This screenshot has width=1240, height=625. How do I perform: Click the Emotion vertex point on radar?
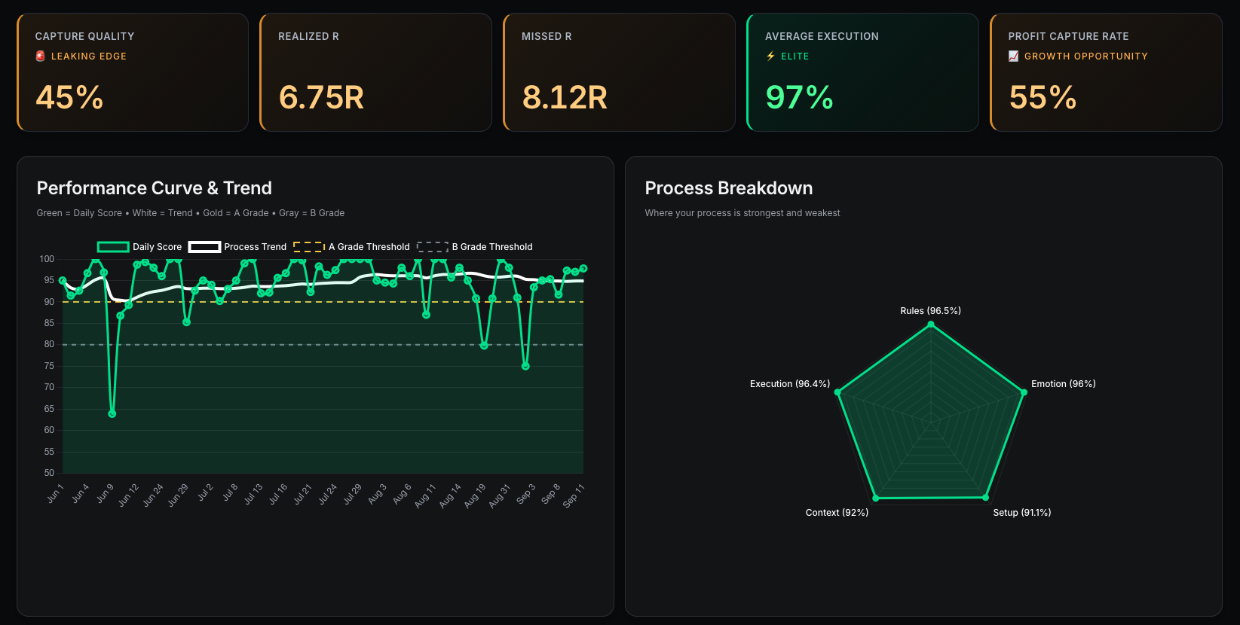click(1024, 392)
